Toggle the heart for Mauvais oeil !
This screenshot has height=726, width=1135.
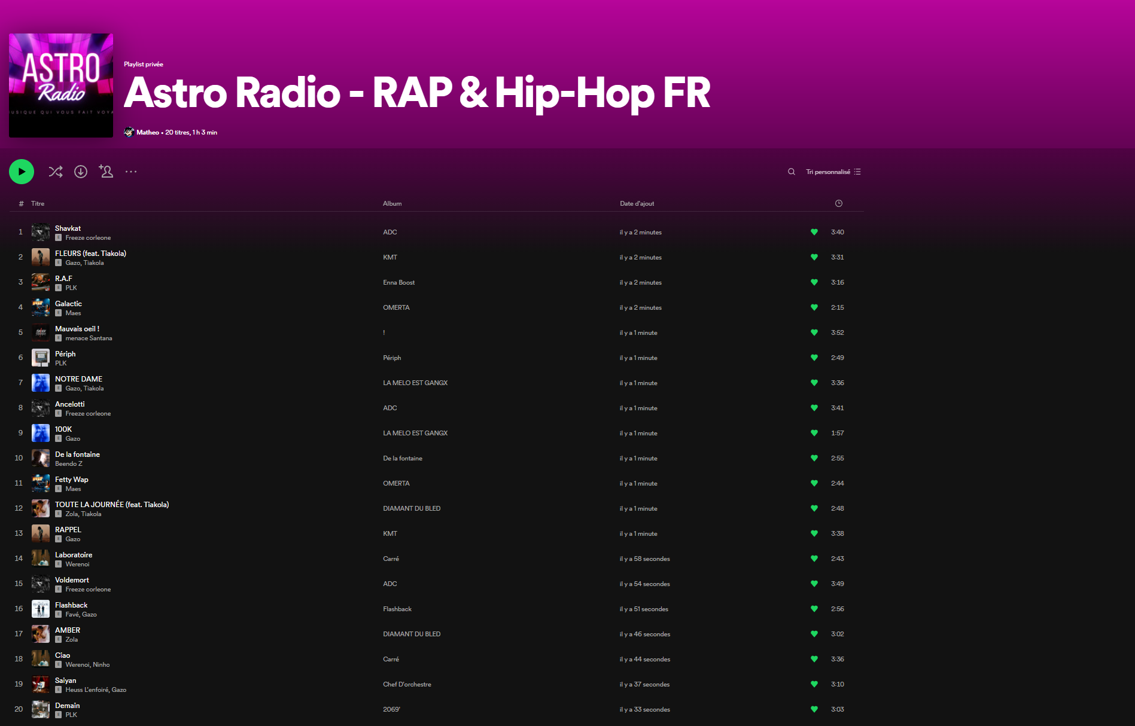point(814,333)
